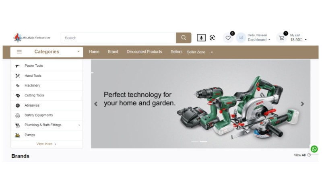Activate voice search microphone icon
The height and width of the screenshot is (193, 322).
[201, 38]
